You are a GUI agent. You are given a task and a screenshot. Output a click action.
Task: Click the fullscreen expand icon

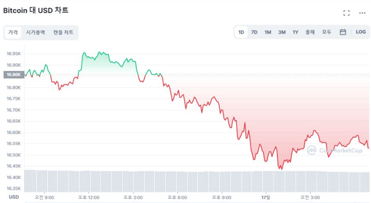(x=346, y=13)
